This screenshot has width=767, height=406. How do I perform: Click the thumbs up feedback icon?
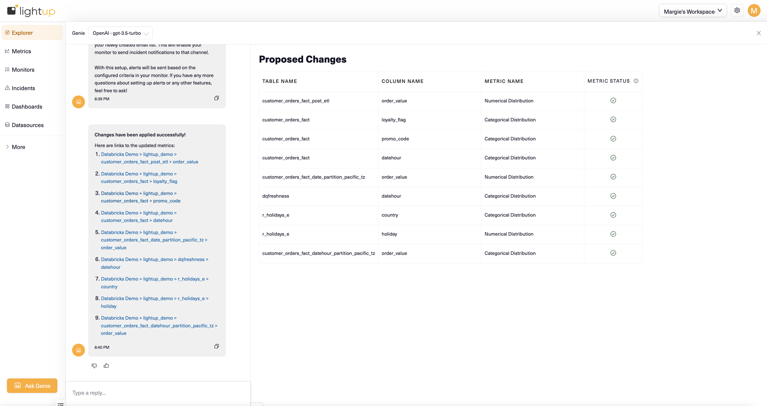point(106,366)
